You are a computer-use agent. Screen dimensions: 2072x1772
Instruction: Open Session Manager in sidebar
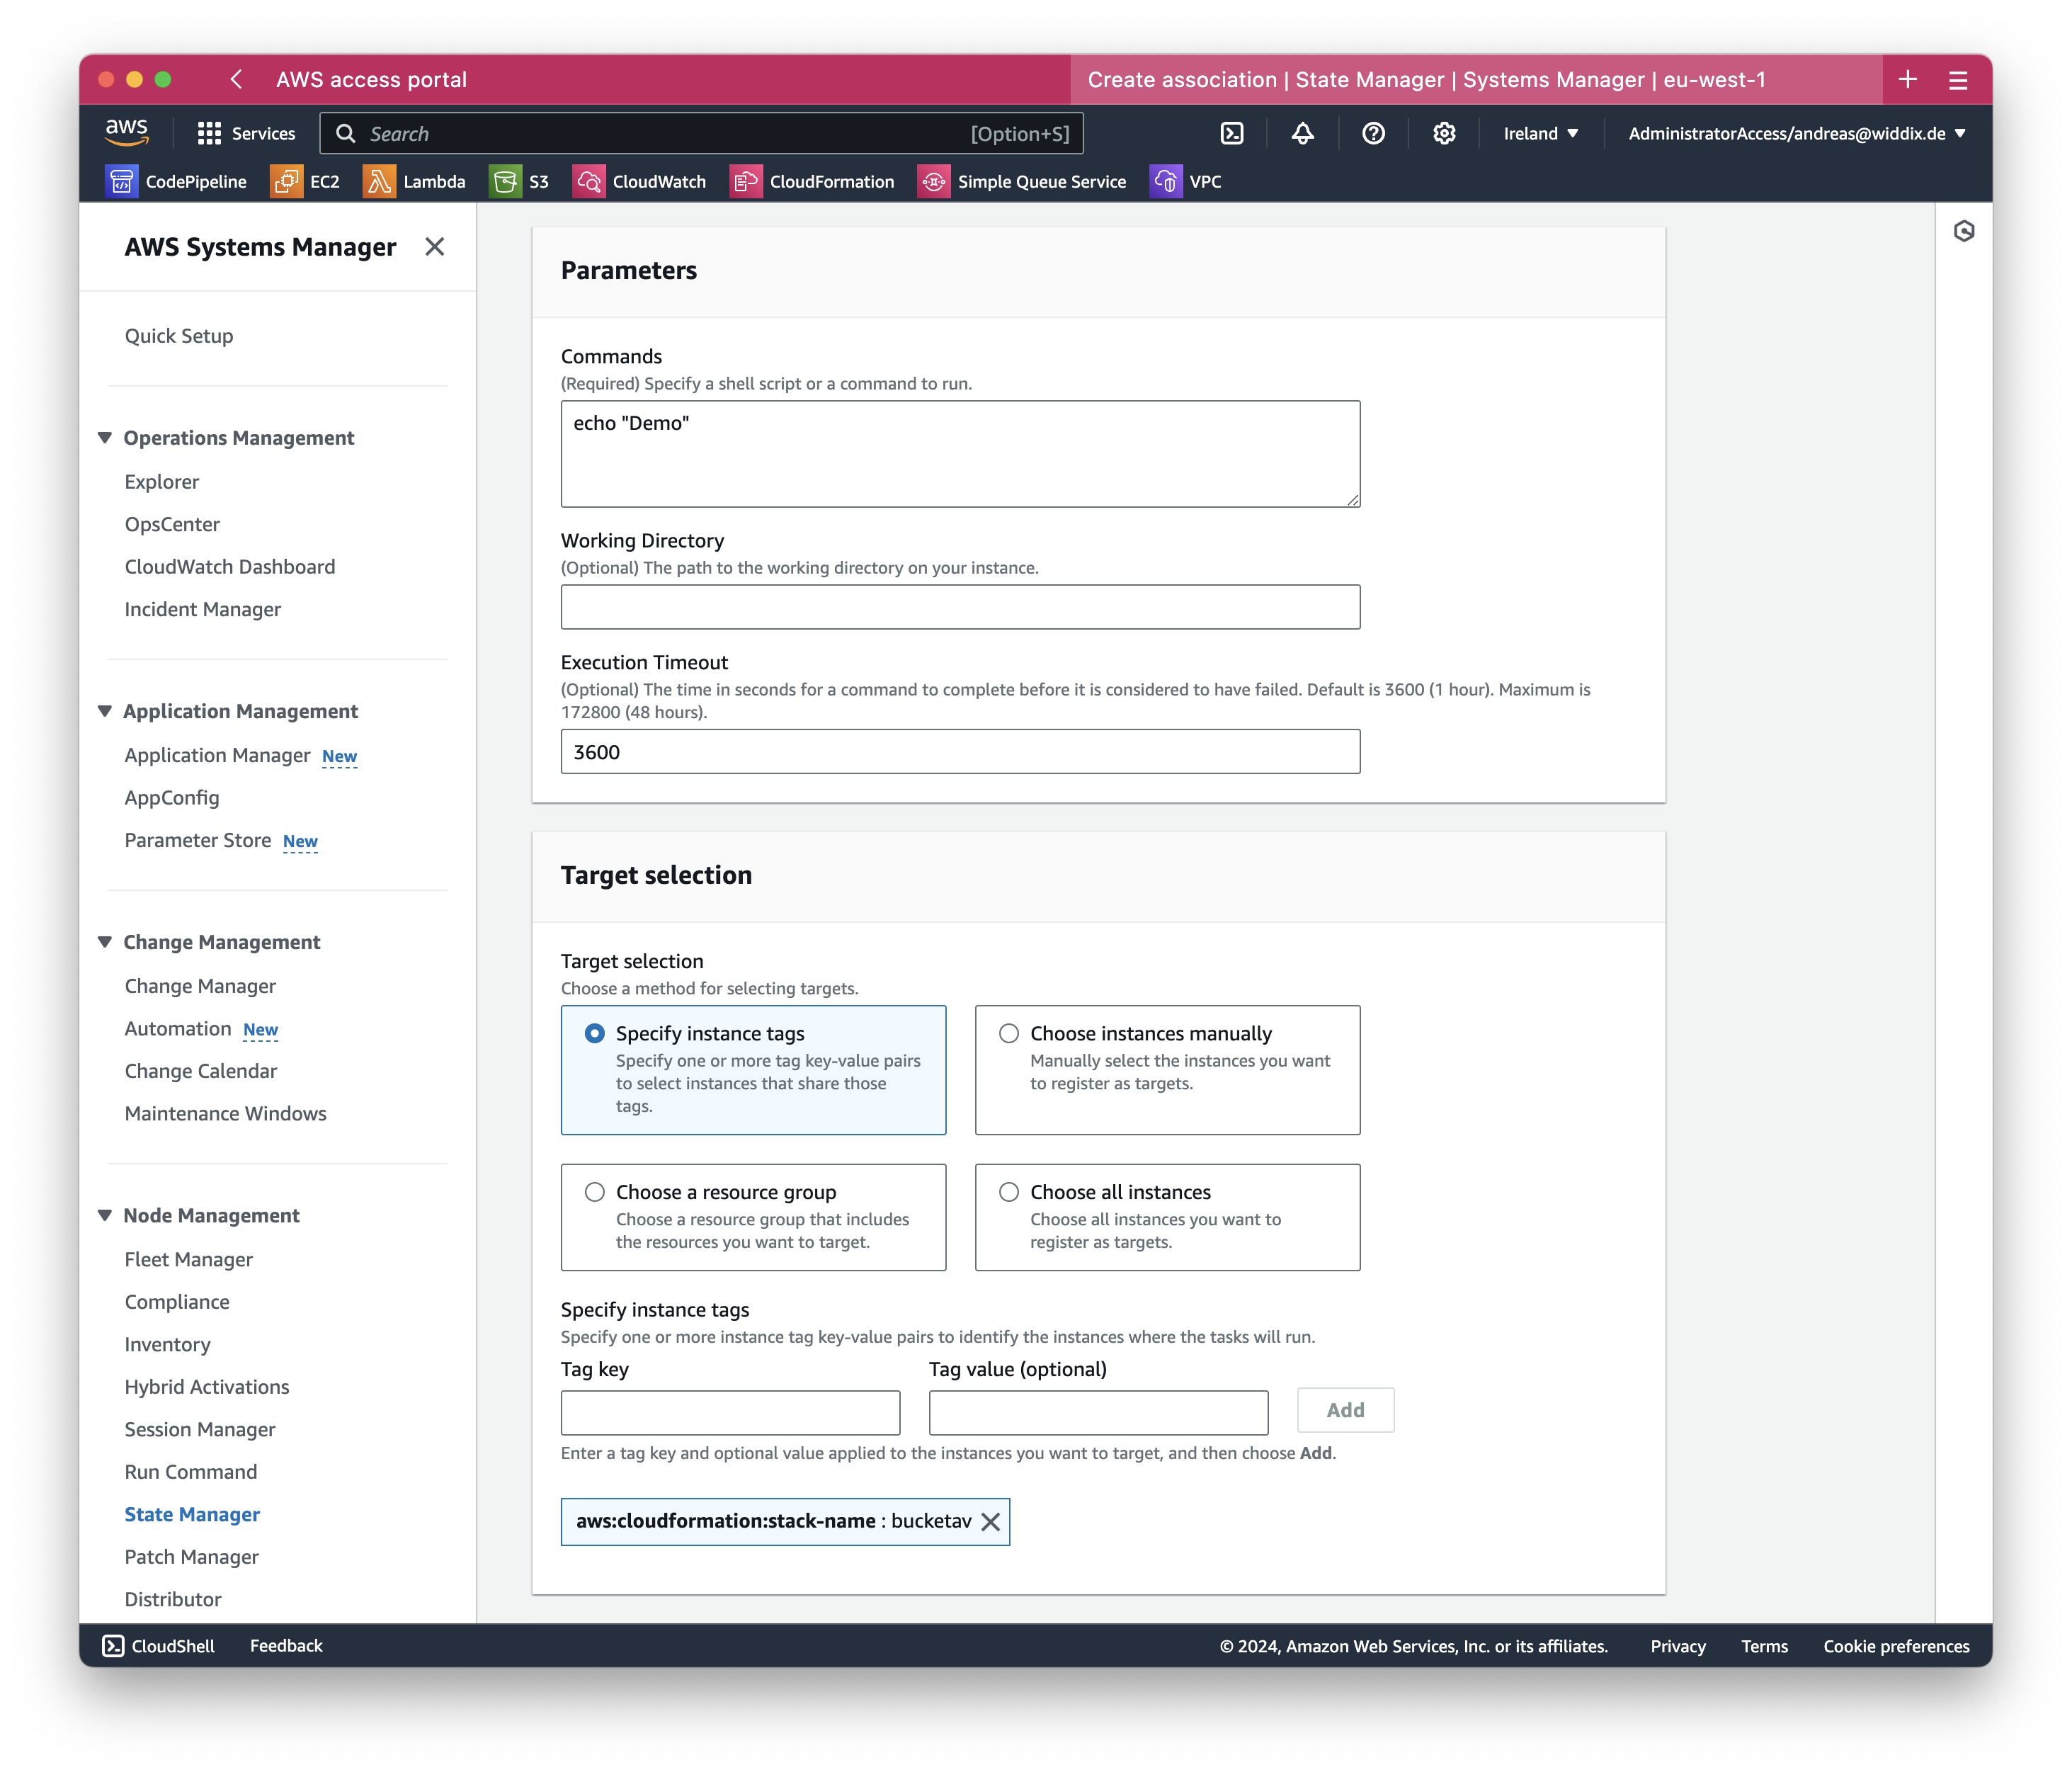tap(200, 1429)
